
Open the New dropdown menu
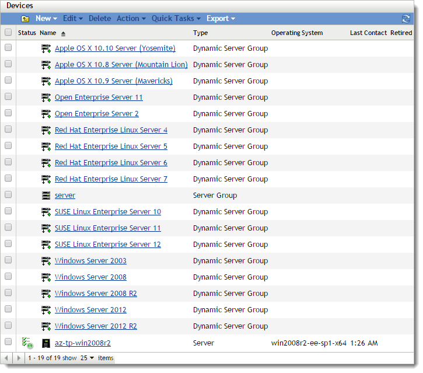[x=47, y=18]
